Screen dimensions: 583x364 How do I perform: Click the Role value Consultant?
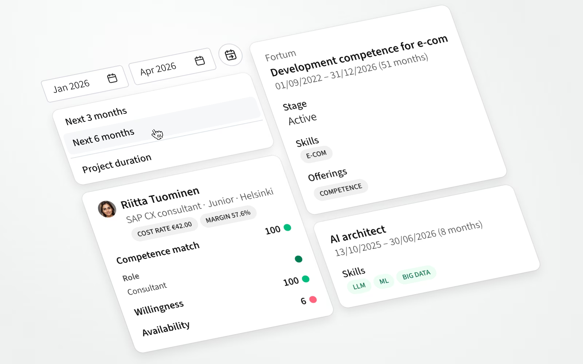147,289
